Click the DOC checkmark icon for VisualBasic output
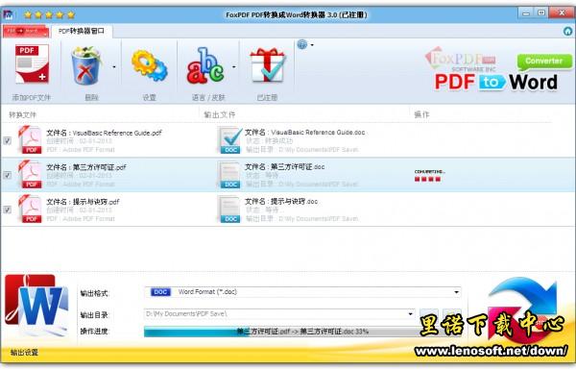 (230, 140)
